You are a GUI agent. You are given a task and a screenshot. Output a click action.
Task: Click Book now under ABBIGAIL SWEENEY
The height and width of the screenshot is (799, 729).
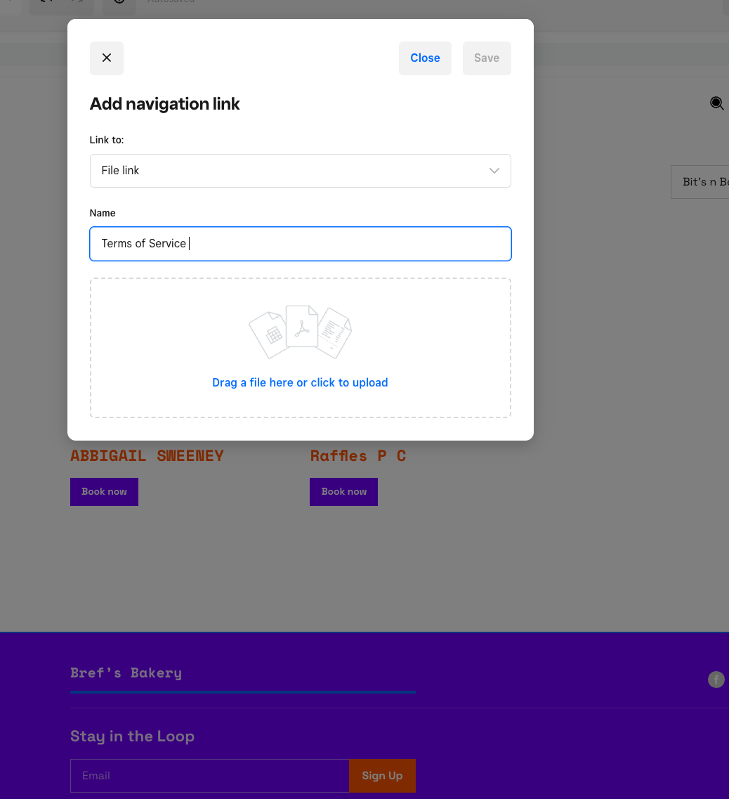(104, 492)
